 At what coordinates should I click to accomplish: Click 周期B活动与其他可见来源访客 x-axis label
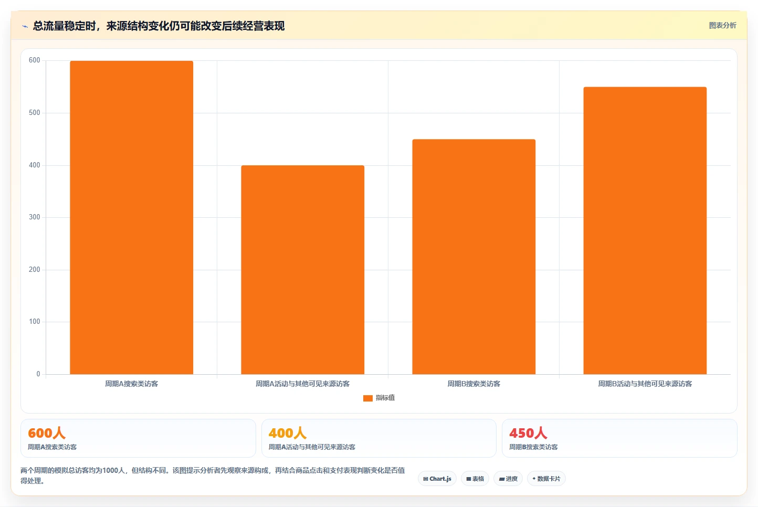pyautogui.click(x=645, y=384)
